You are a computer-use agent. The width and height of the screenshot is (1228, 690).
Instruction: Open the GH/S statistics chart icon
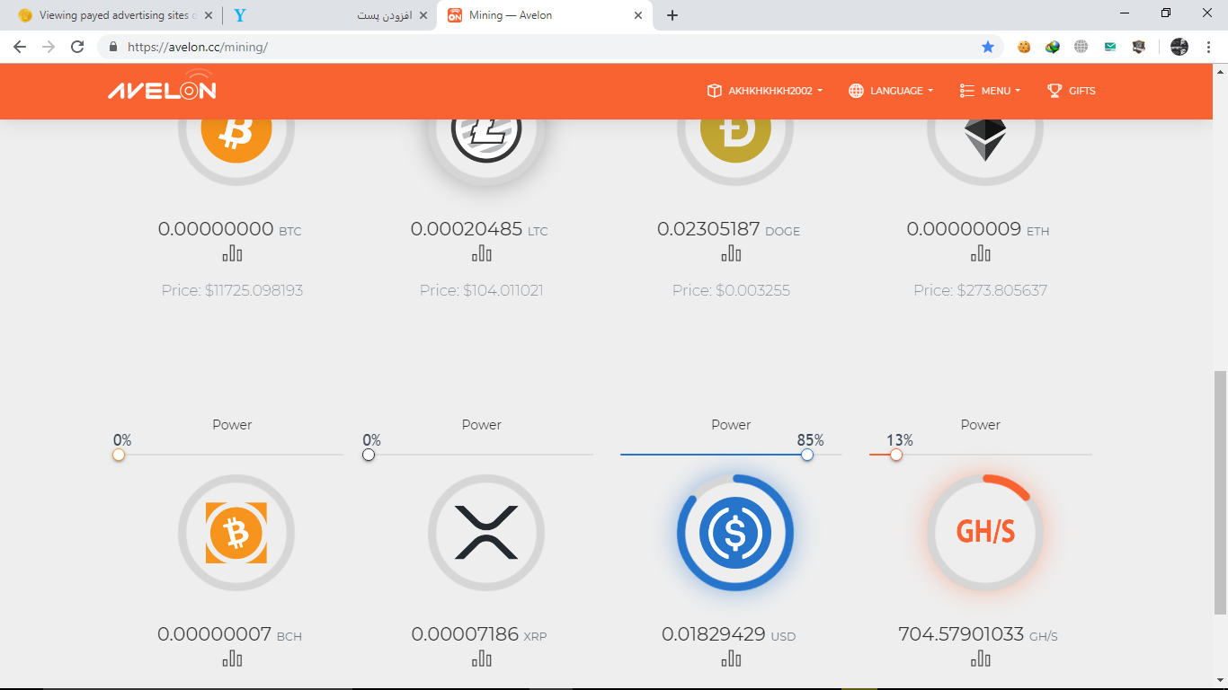click(x=980, y=659)
